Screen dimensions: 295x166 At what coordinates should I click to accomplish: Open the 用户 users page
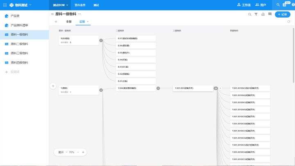coord(261,5)
